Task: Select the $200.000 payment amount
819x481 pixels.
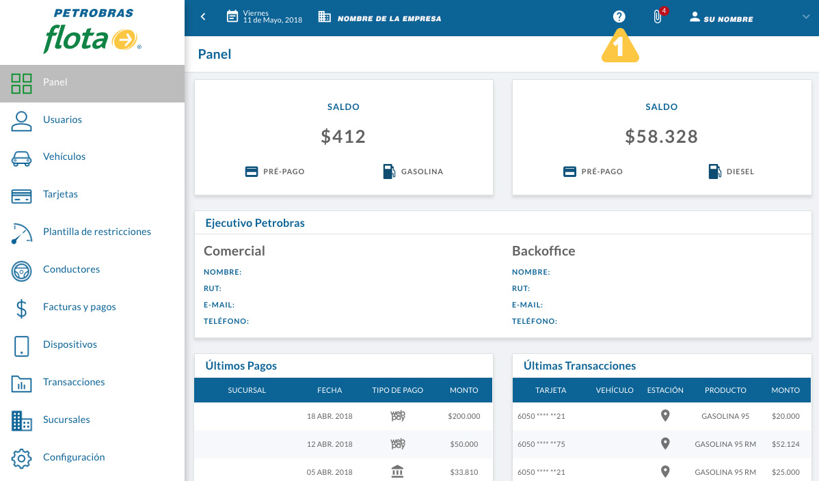Action: coord(464,416)
